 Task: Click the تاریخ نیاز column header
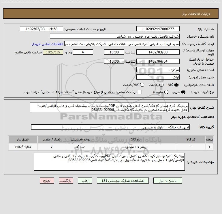tap(23, 139)
